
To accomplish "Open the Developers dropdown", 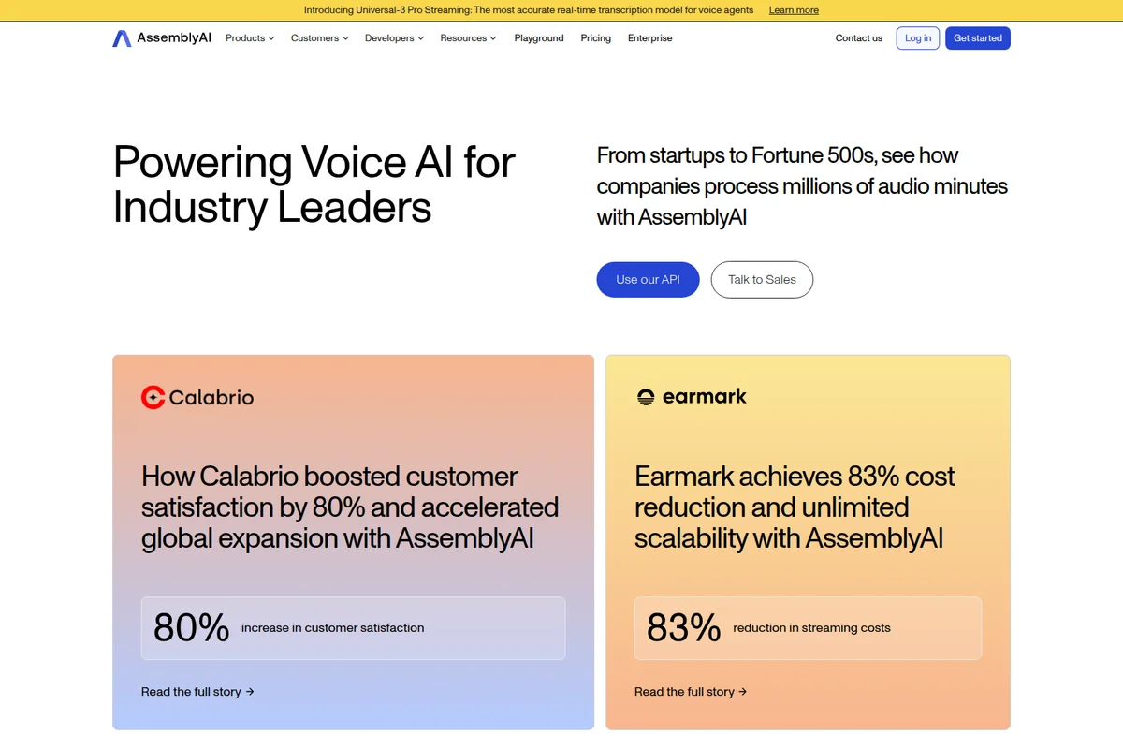I will tap(393, 38).
